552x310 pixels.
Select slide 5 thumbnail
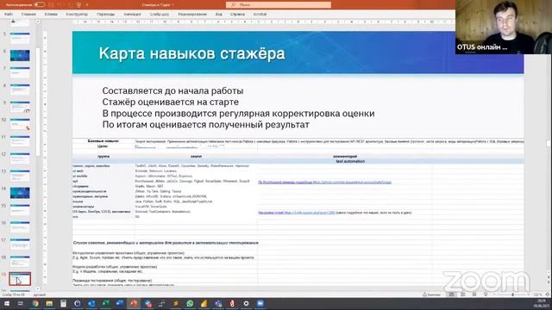[20, 38]
